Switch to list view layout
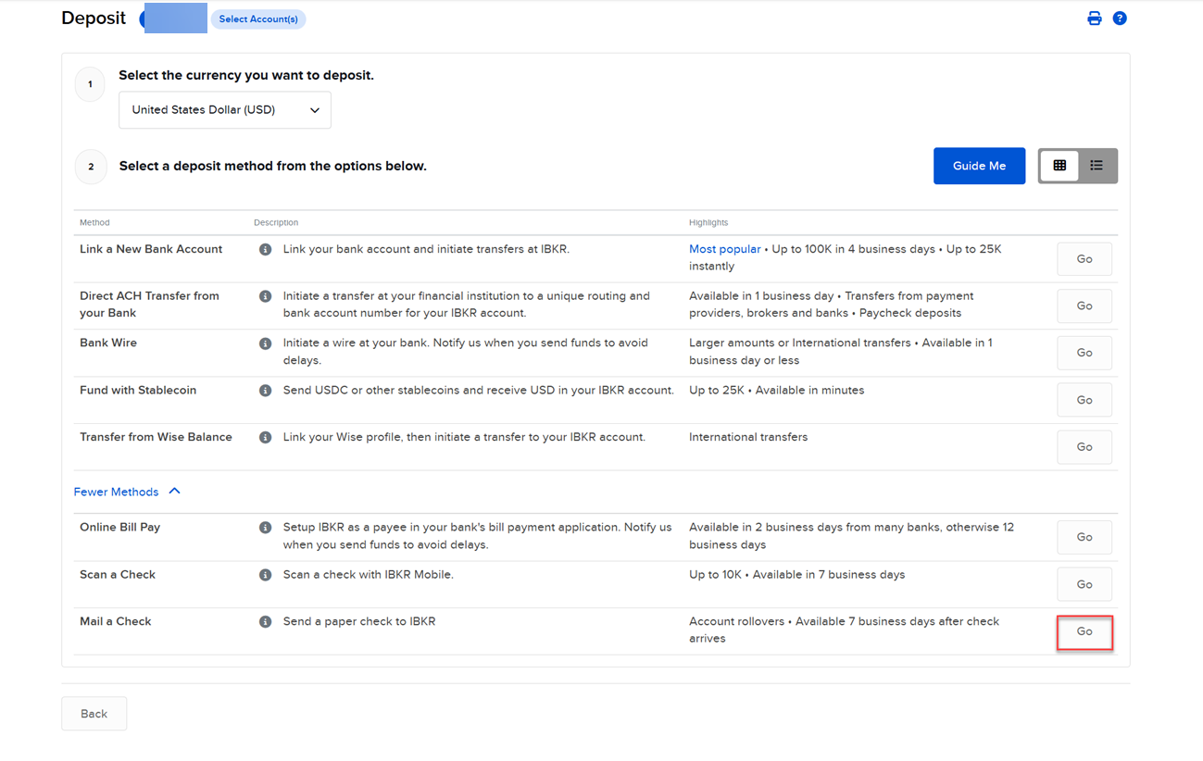This screenshot has width=1203, height=761. coord(1096,166)
